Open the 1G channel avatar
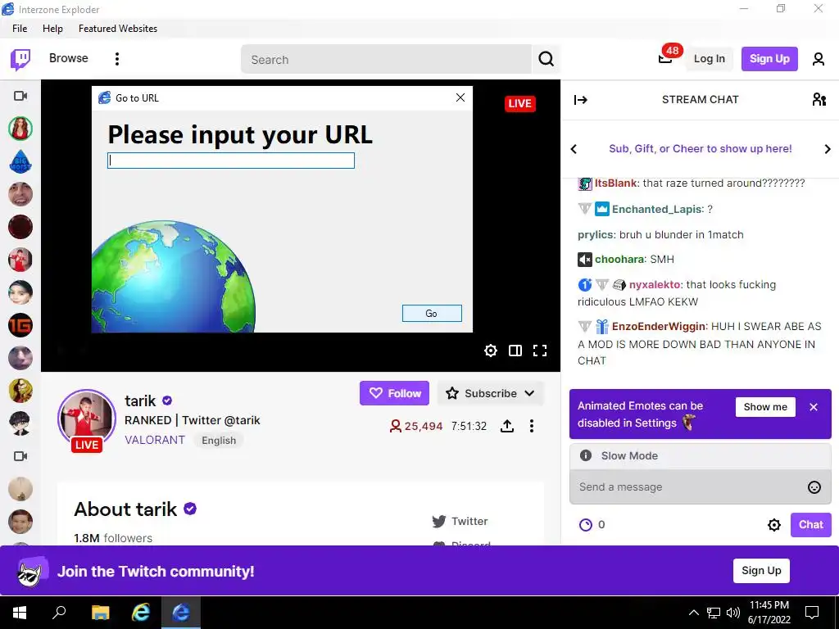 click(20, 325)
